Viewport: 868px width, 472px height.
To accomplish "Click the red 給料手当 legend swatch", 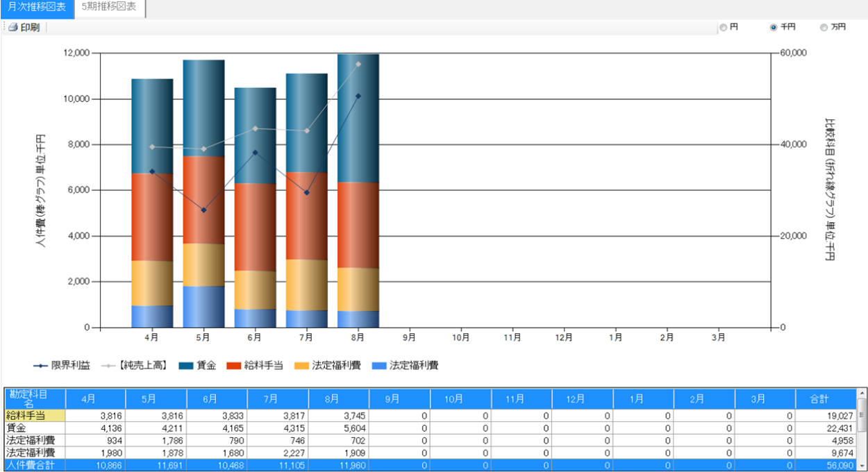I will (x=237, y=365).
